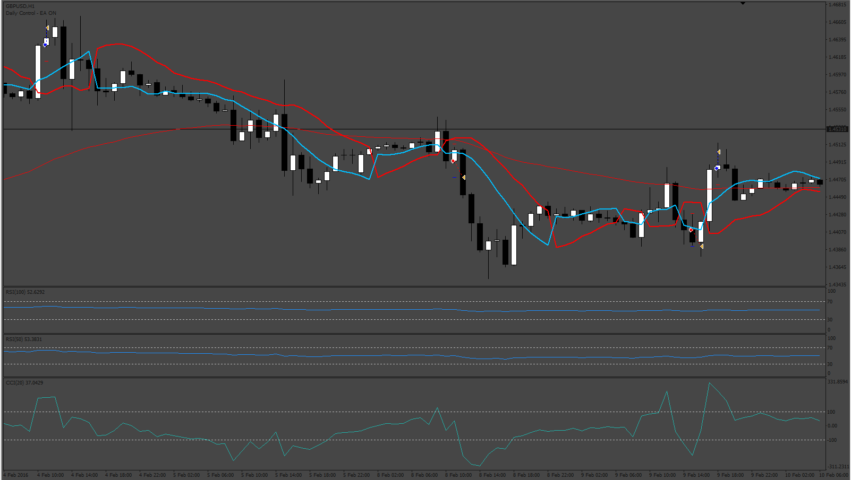Image resolution: width=851 pixels, height=480 pixels.
Task: Click the 1.44915 price scale label
Action: coord(838,162)
